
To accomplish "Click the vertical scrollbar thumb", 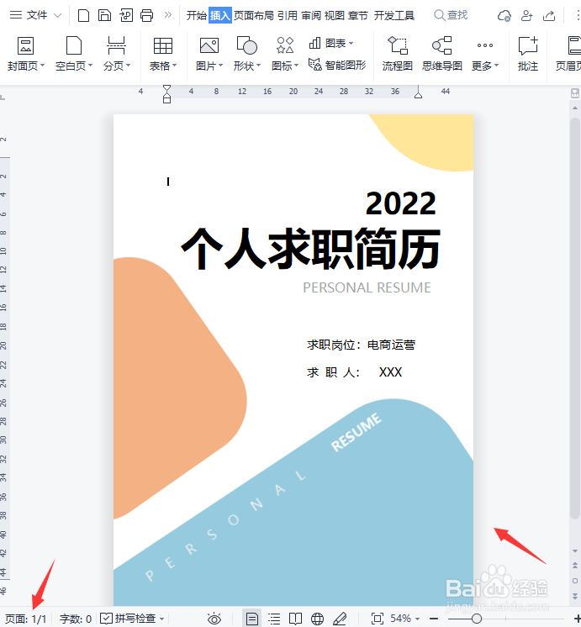I will tap(575, 318).
